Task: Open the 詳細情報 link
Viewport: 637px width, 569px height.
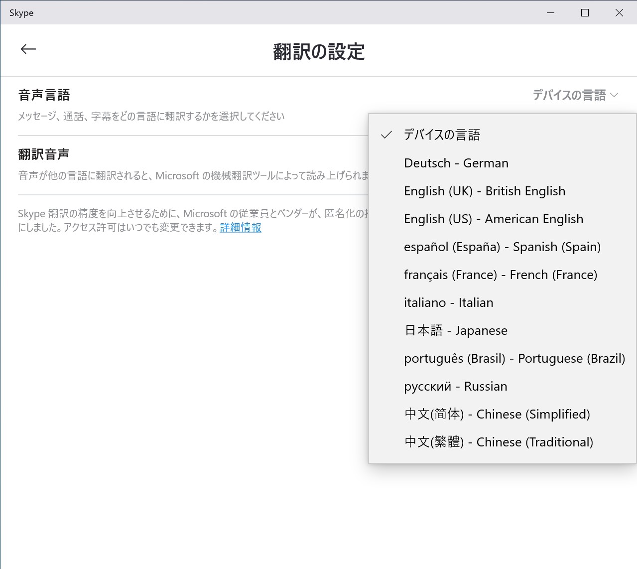Action: click(x=240, y=228)
